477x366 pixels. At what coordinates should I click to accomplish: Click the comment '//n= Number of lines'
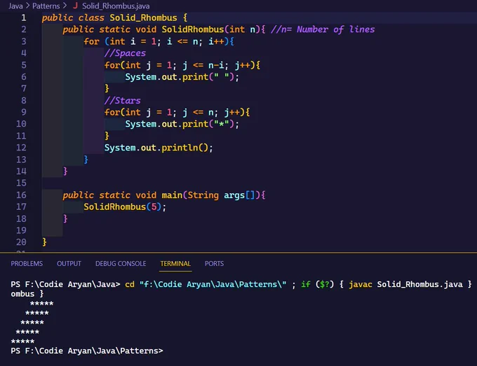coord(323,29)
